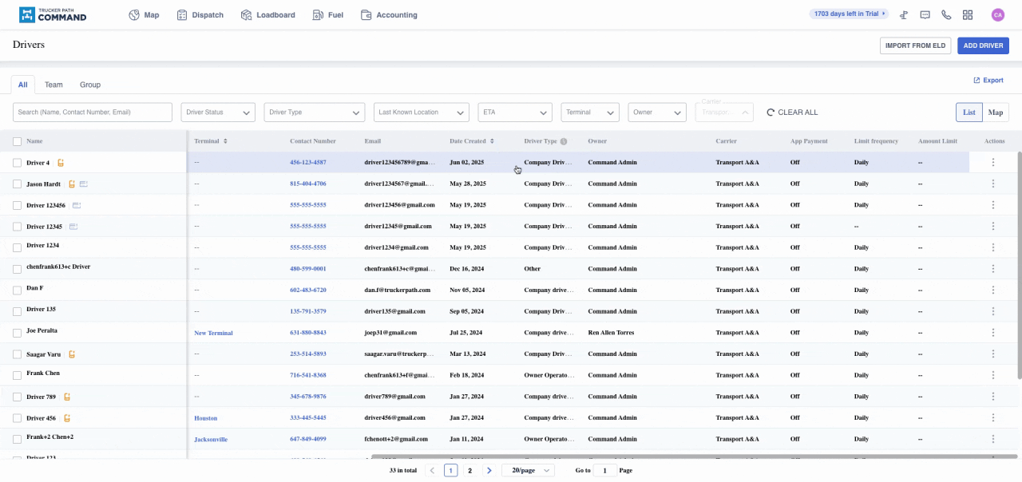Click the orange device icon beside Saagar Varu
This screenshot has width=1022, height=482.
[72, 354]
